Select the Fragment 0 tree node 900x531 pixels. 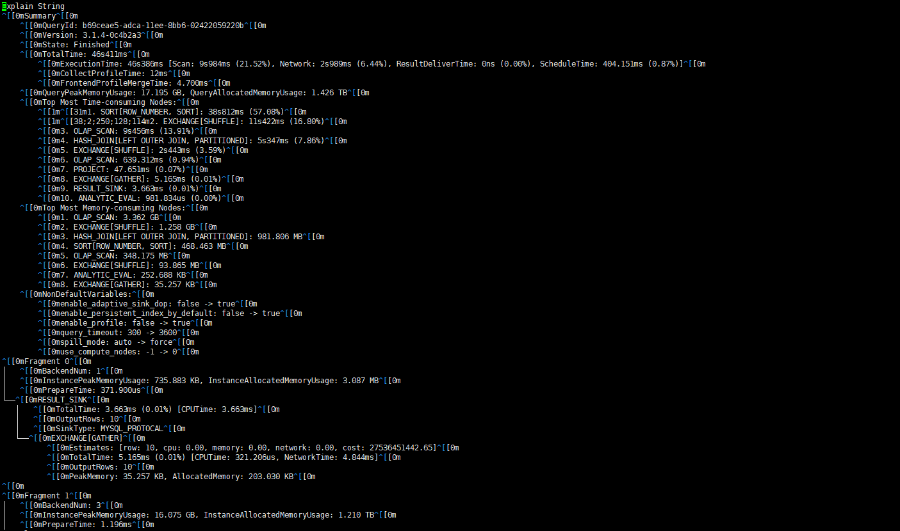pos(46,361)
